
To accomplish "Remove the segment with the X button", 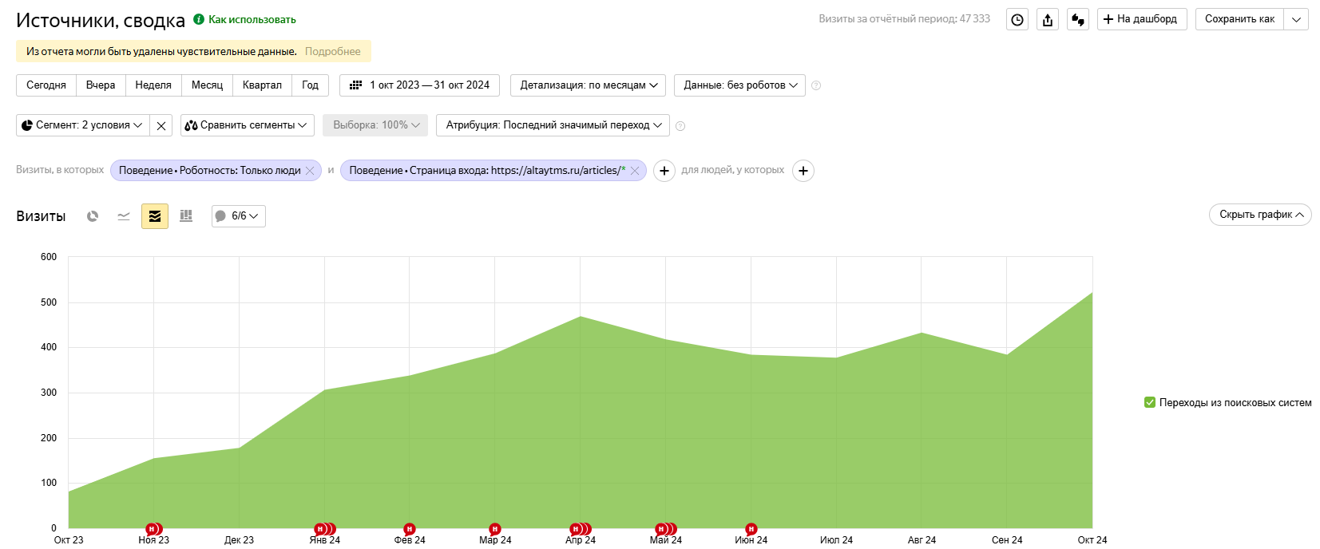I will click(161, 125).
